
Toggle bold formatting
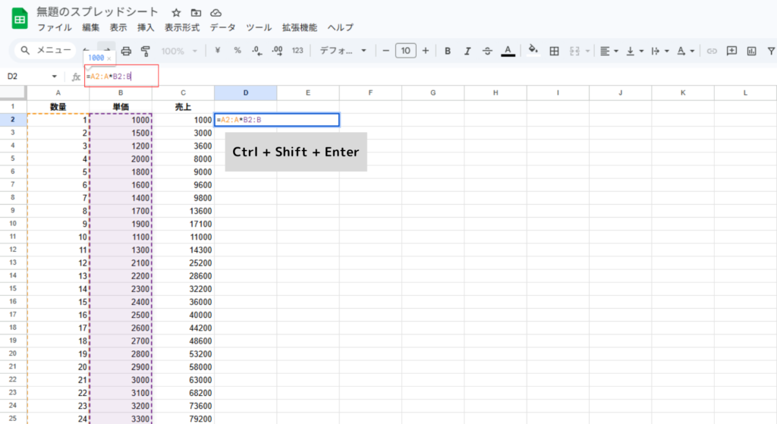pyautogui.click(x=448, y=51)
